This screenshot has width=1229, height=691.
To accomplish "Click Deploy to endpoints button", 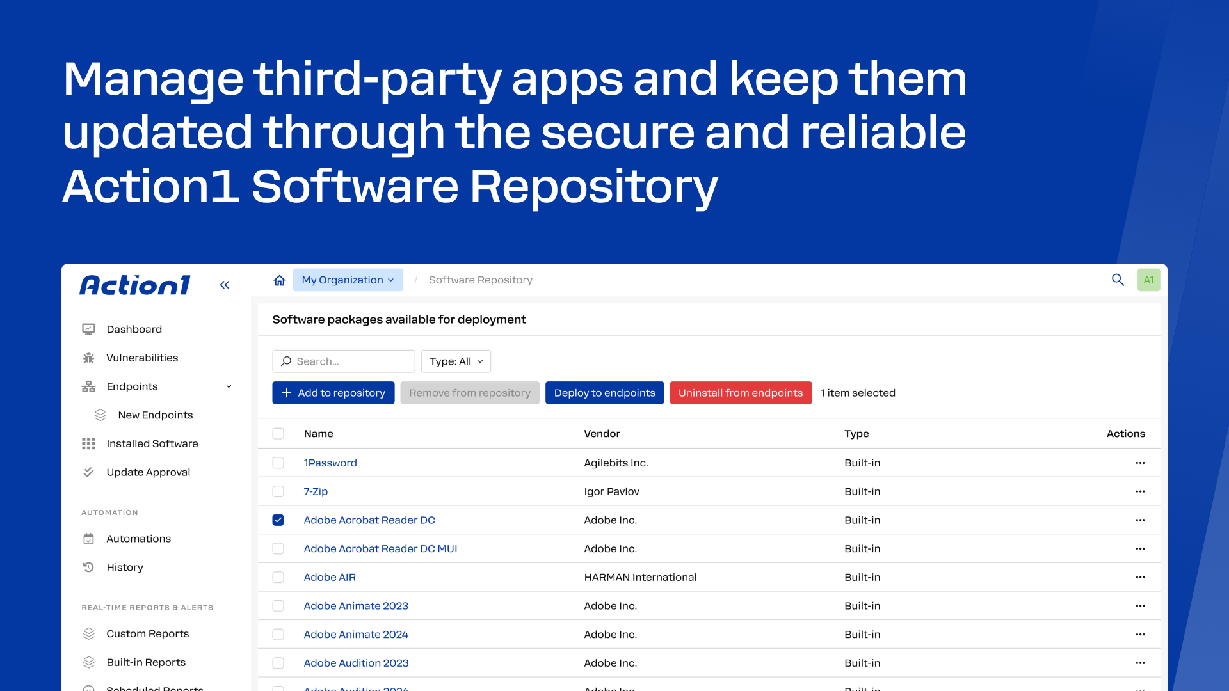I will point(604,393).
